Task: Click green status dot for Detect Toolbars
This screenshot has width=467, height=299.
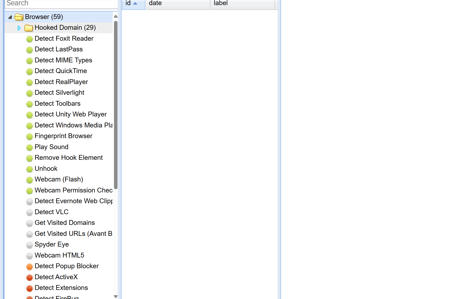Action: point(30,104)
